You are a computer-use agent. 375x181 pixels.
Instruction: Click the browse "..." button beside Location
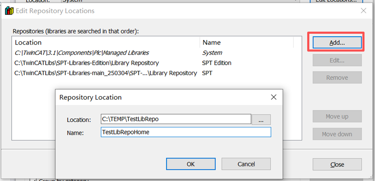point(261,120)
